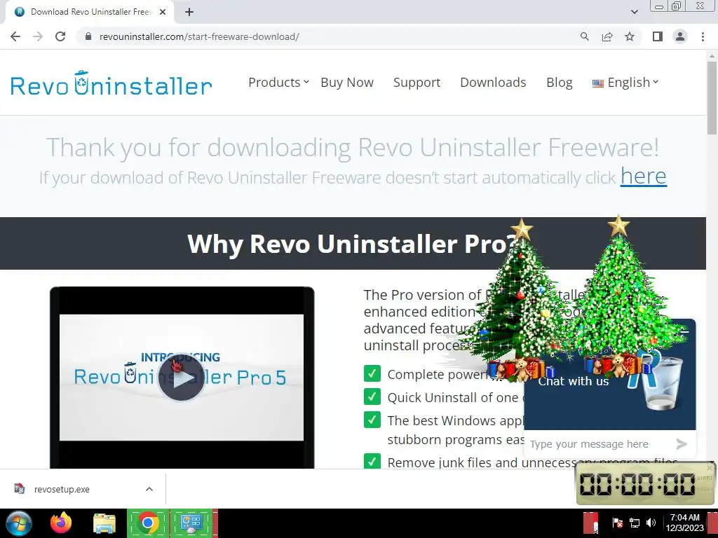
Task: Expand the Products menu
Action: click(x=278, y=83)
